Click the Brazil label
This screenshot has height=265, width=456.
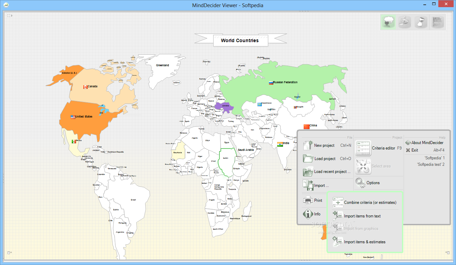point(133,200)
